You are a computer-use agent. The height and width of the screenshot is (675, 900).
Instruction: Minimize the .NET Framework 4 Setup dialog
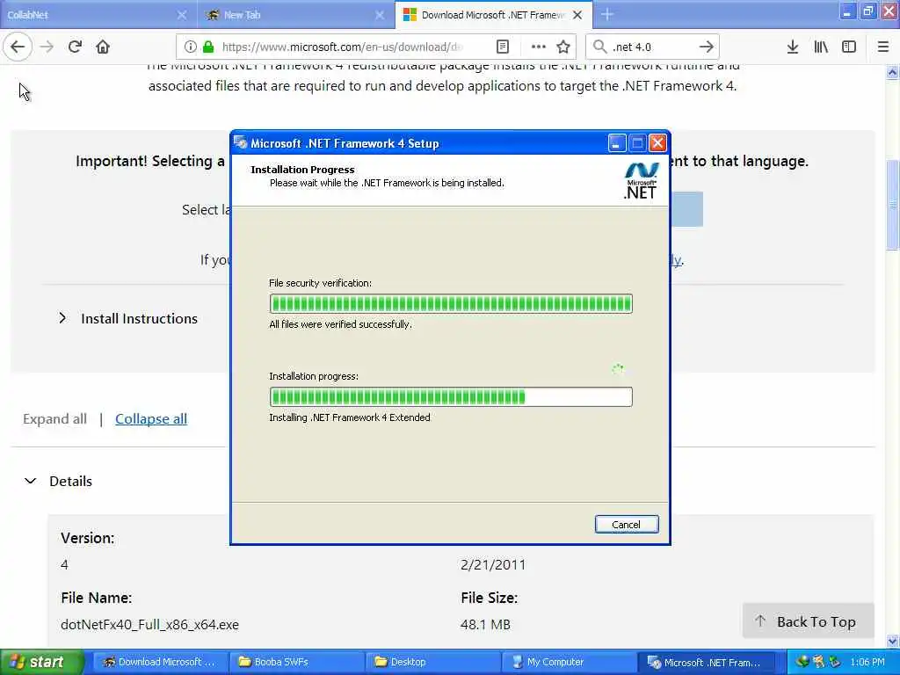(616, 143)
